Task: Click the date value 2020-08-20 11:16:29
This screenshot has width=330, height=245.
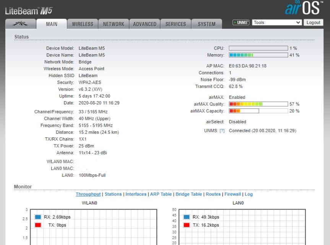Action: point(99,103)
